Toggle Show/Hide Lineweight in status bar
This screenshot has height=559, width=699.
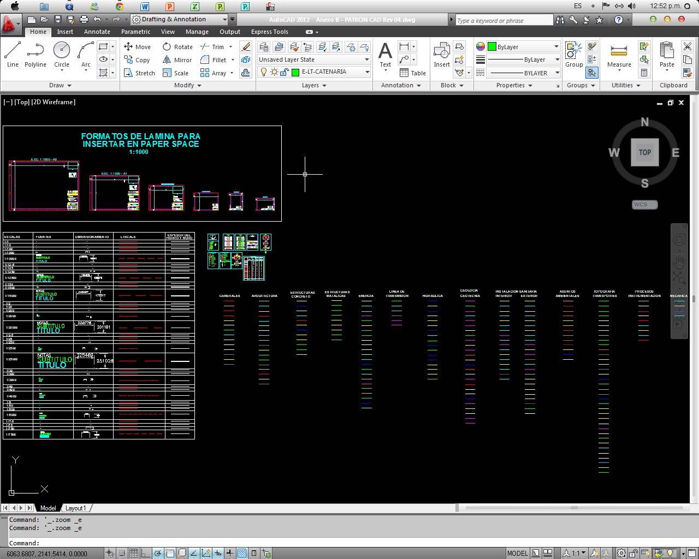[x=230, y=553]
